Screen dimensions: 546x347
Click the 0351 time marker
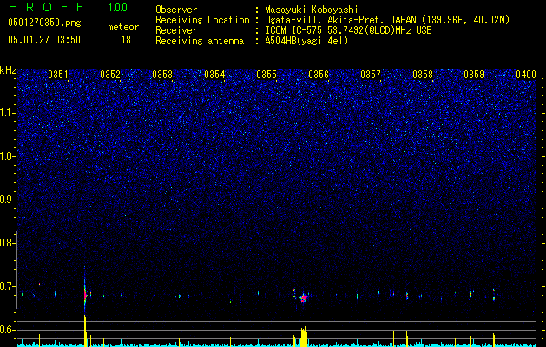pos(58,74)
